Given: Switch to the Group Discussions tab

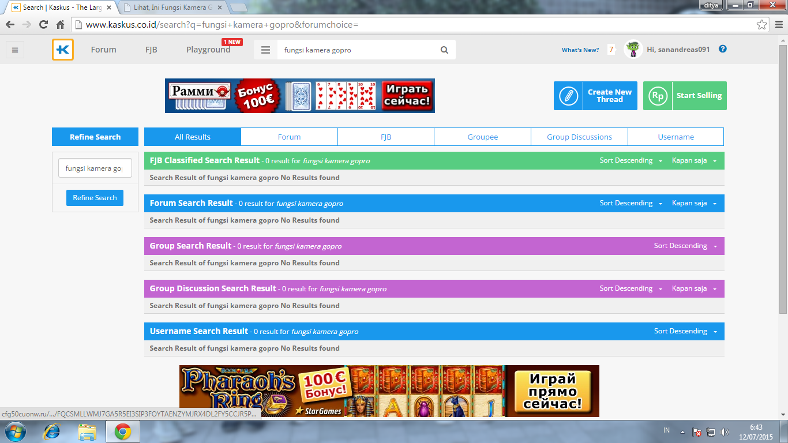Looking at the screenshot, I should [x=579, y=137].
